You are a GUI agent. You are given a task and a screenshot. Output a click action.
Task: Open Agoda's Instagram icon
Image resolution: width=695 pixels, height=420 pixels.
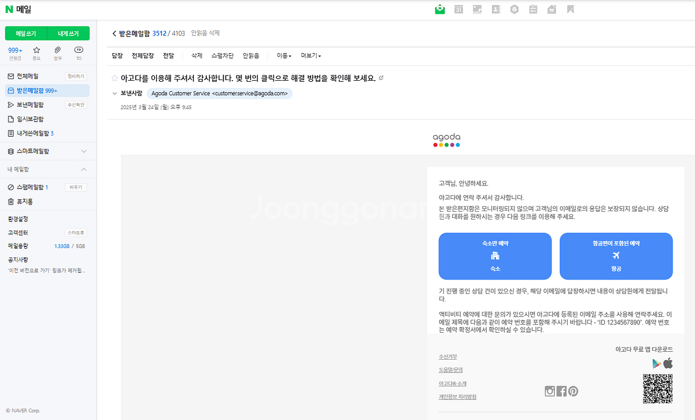[550, 391]
